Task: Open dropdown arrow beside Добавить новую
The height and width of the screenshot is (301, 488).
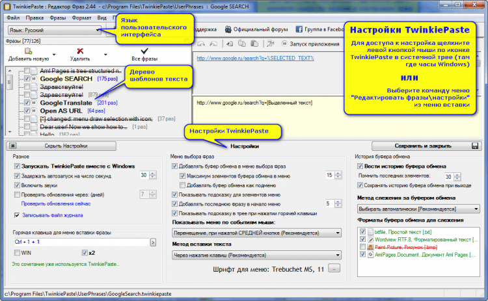Action: [x=54, y=55]
